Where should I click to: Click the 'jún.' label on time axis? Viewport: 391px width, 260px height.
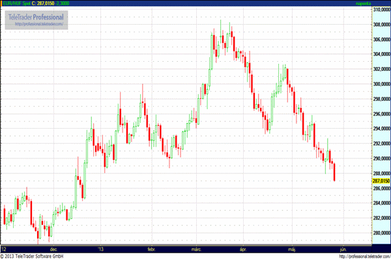tap(342, 248)
